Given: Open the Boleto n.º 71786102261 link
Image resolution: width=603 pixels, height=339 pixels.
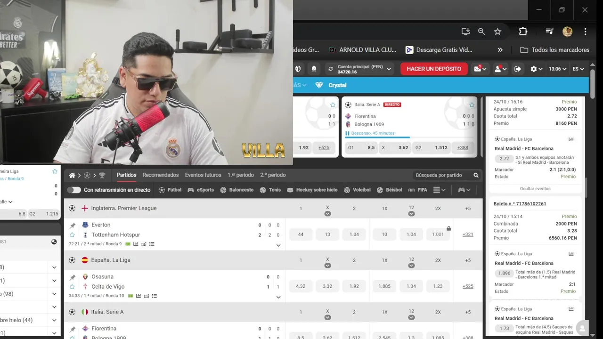Looking at the screenshot, I should tap(520, 204).
